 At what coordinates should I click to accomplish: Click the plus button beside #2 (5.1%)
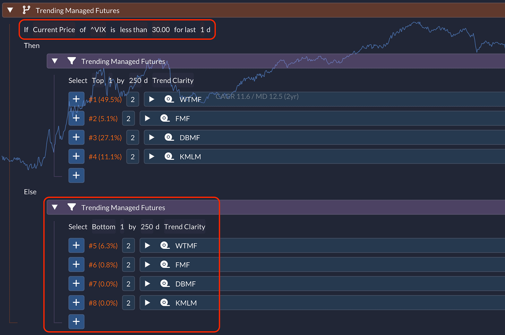point(76,118)
